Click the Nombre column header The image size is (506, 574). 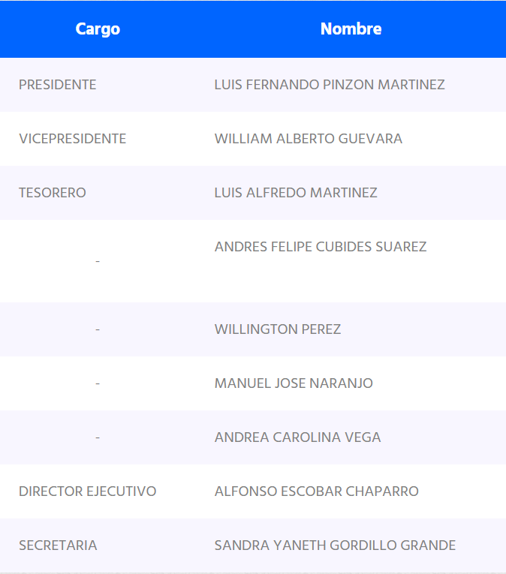click(351, 29)
